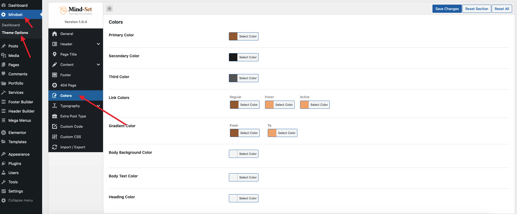The image size is (517, 214).
Task: Expand the Typography submenu chevron
Action: point(98,106)
